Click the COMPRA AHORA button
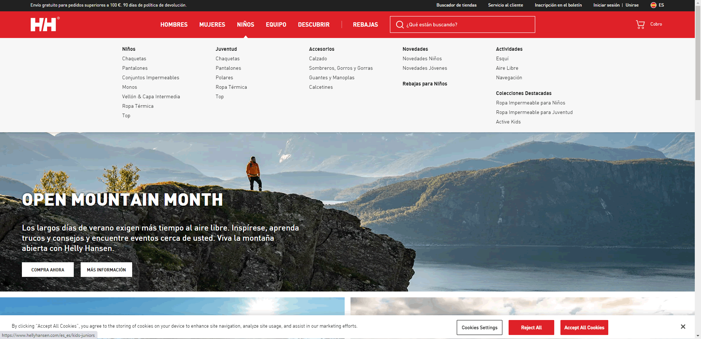This screenshot has width=701, height=339. click(x=48, y=270)
